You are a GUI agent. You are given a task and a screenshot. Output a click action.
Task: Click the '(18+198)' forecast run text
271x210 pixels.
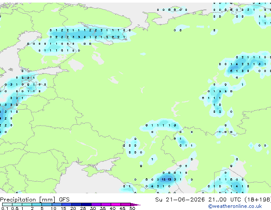257,200
